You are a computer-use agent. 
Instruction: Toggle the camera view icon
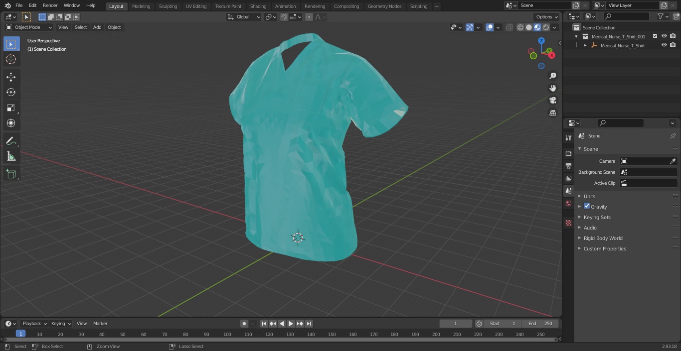click(x=552, y=101)
